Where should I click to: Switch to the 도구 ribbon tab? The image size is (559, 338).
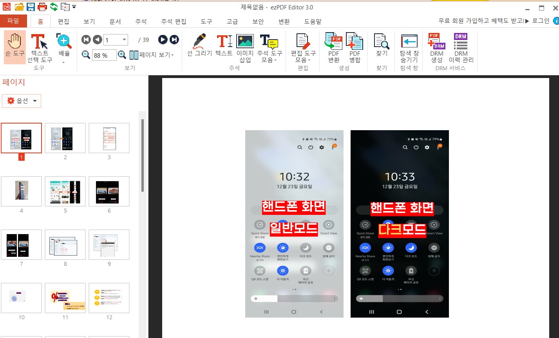click(206, 22)
